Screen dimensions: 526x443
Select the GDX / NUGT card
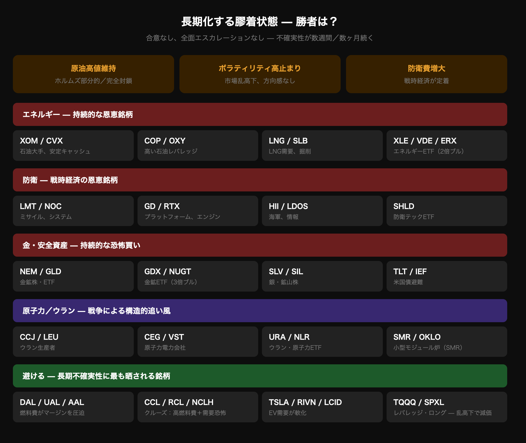click(x=197, y=276)
